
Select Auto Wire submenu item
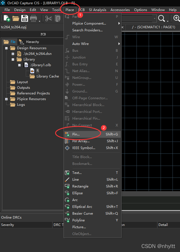80,44
